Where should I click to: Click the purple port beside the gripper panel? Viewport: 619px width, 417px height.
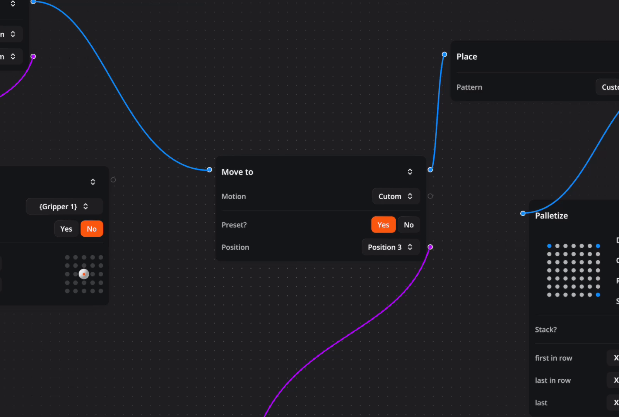(x=33, y=56)
